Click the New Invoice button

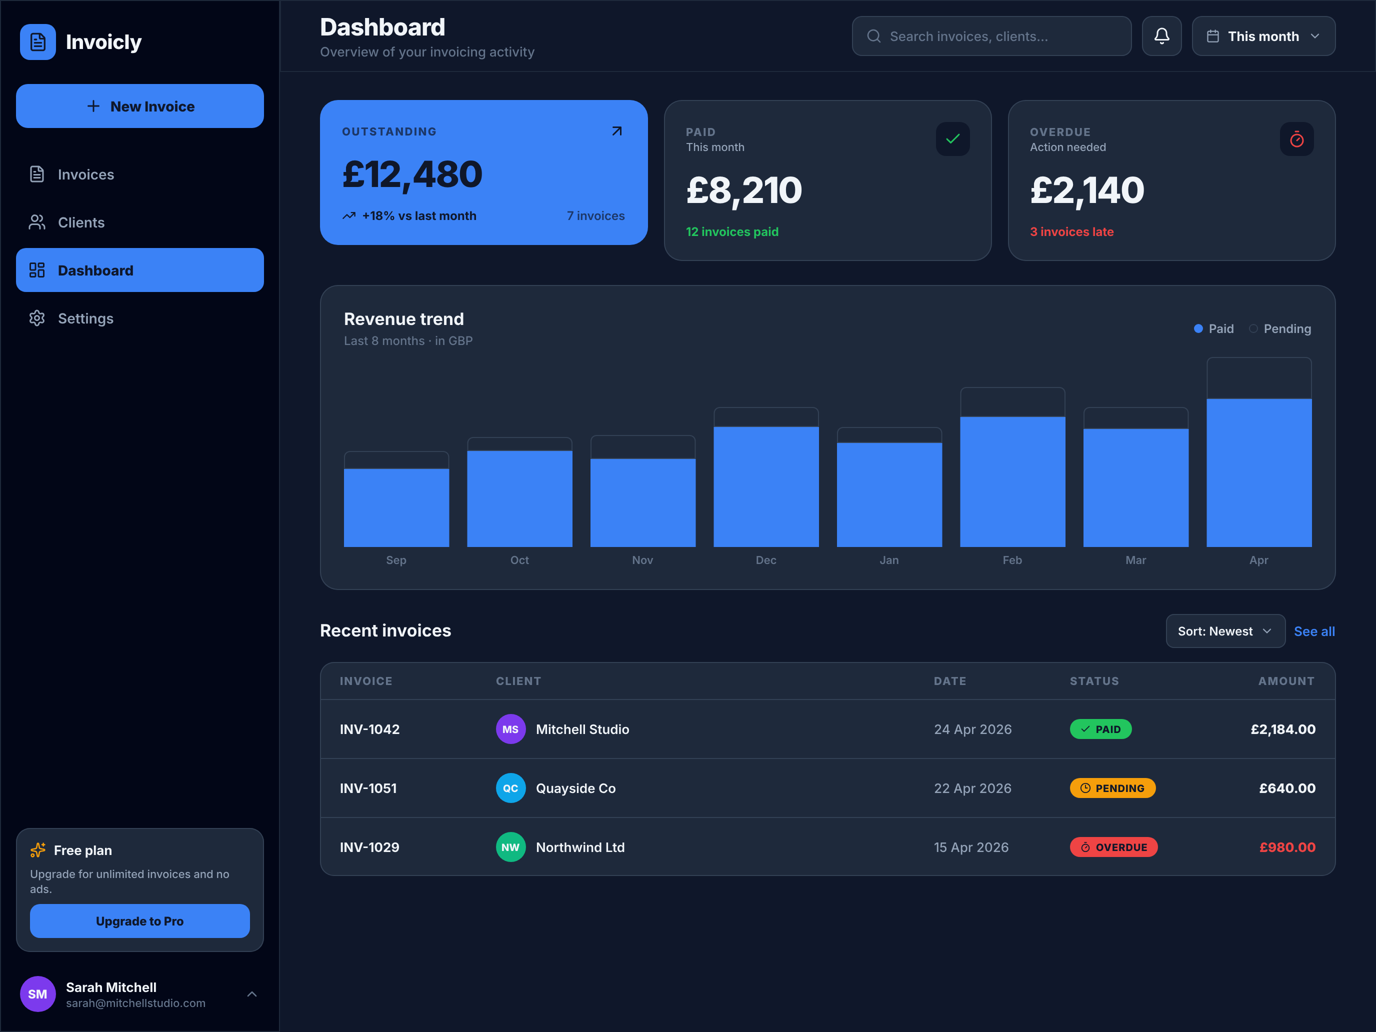pyautogui.click(x=139, y=106)
